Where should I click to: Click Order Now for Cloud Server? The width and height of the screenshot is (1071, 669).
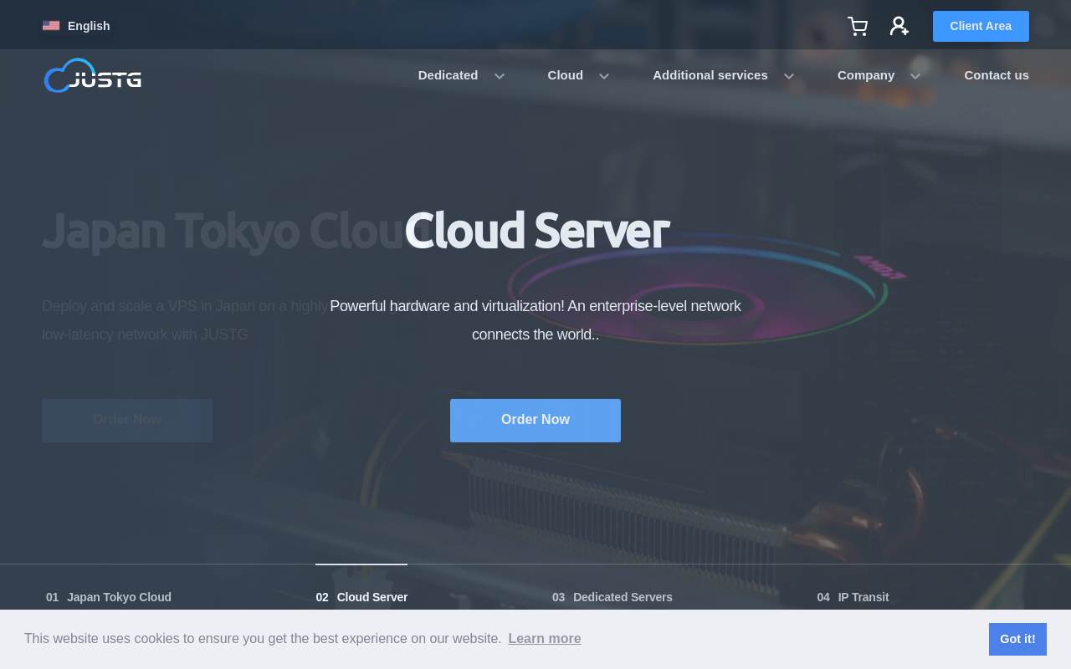click(x=535, y=420)
